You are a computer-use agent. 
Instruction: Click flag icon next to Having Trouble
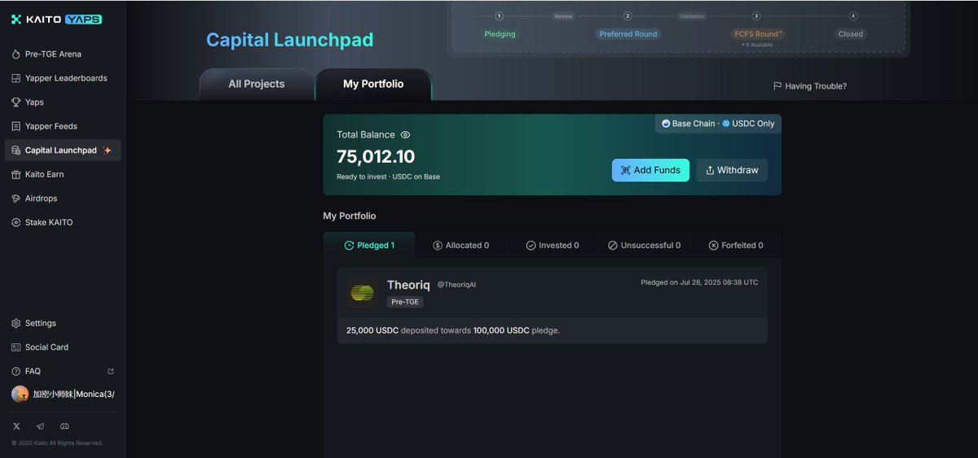tap(778, 86)
